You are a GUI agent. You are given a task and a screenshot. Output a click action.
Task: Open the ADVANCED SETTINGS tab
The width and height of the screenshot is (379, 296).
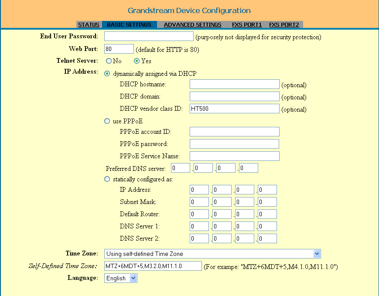tap(192, 25)
